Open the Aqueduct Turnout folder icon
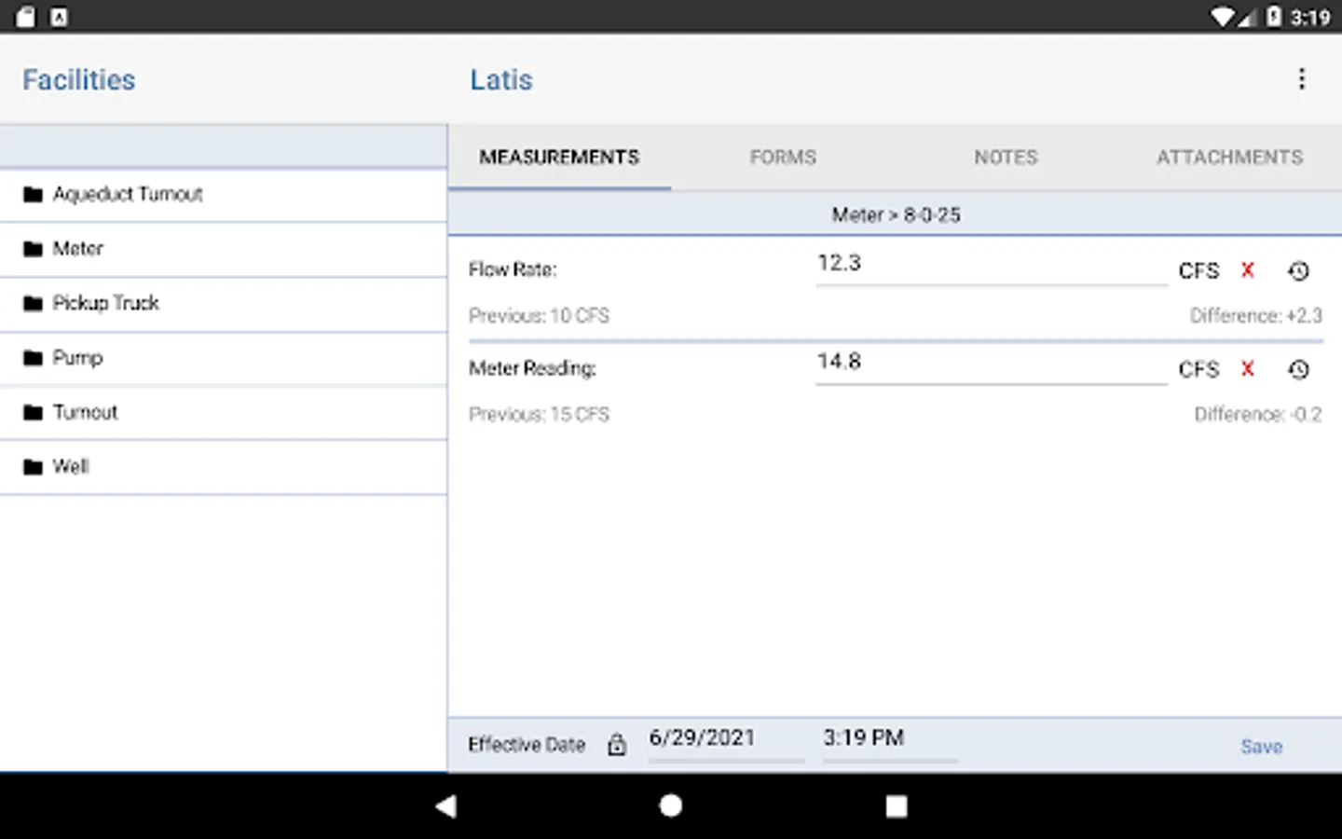Image resolution: width=1342 pixels, height=839 pixels. [x=34, y=195]
